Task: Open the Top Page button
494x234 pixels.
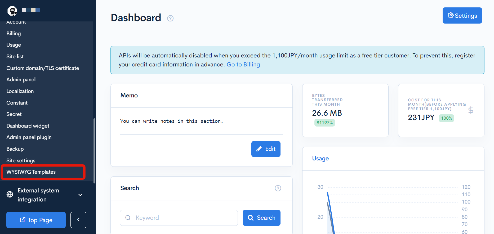Action: (x=36, y=220)
